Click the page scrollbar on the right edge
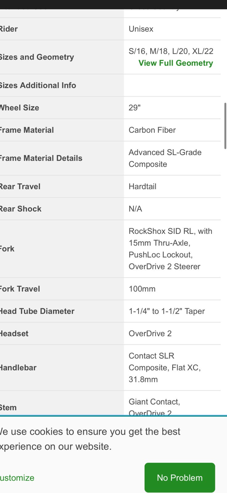 pyautogui.click(x=225, y=126)
